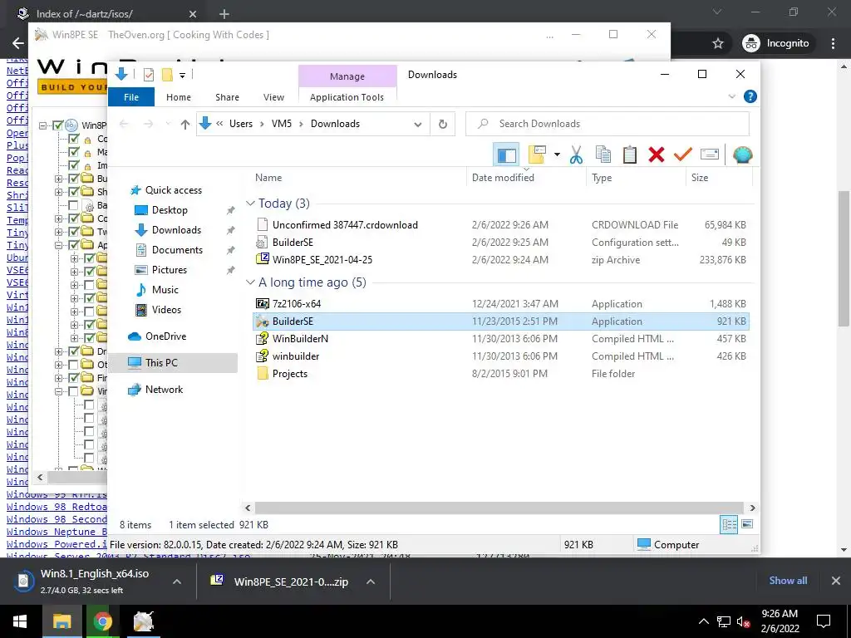Open the Home ribbon tab
The image size is (851, 638).
[x=179, y=97]
